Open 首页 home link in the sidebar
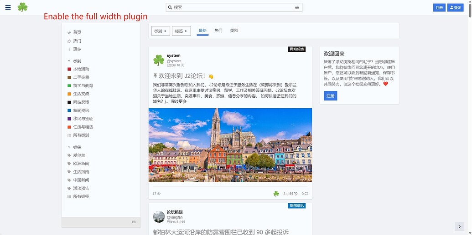Viewport: 472px width, 235px height. coord(77,32)
